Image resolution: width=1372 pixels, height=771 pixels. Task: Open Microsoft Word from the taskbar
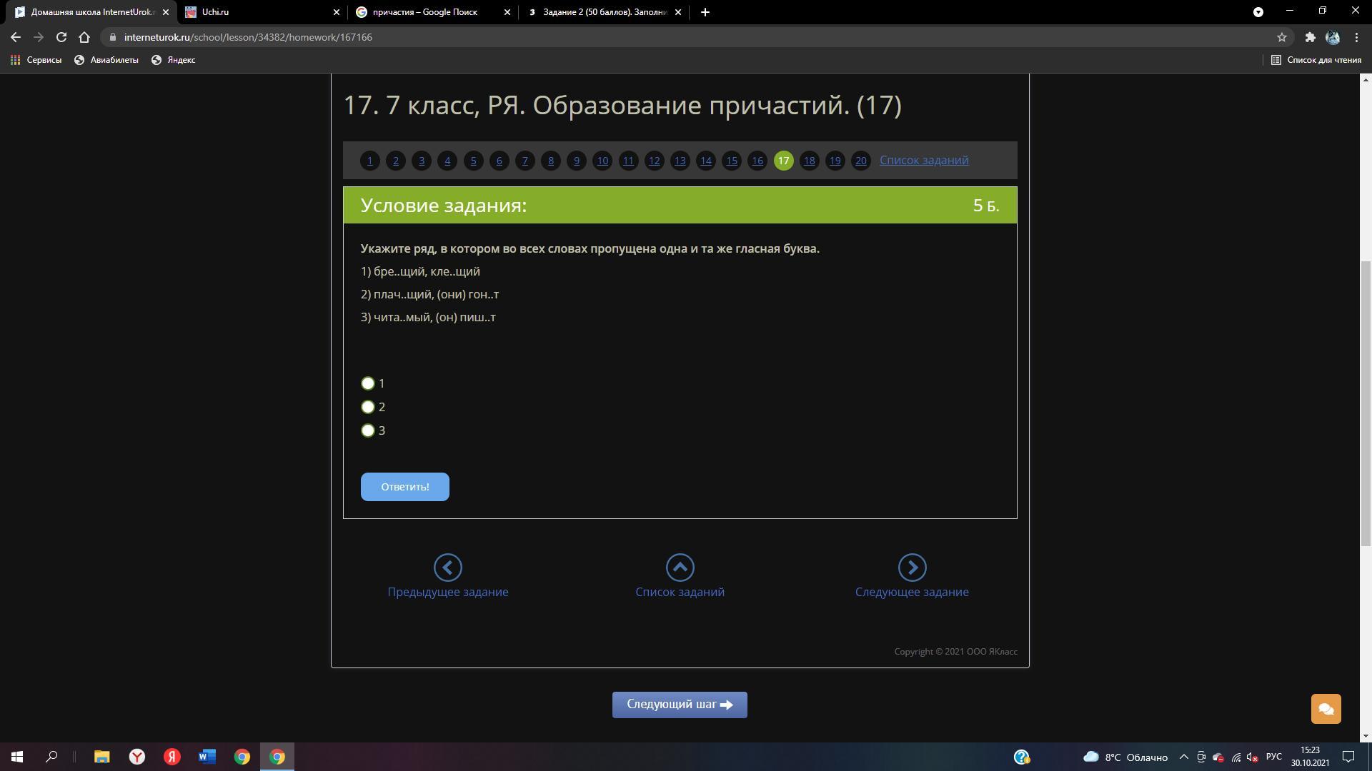(x=207, y=757)
